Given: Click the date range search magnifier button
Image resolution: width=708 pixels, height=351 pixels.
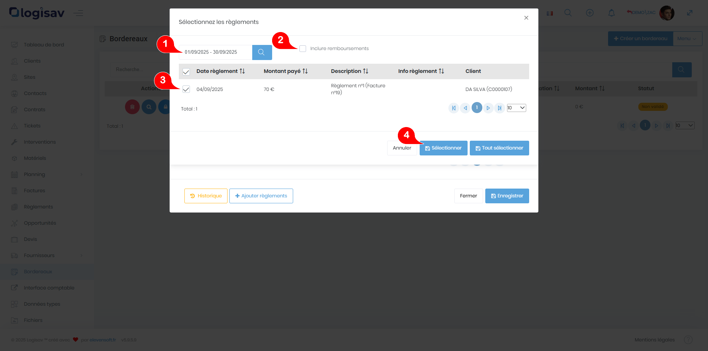Looking at the screenshot, I should coord(262,52).
